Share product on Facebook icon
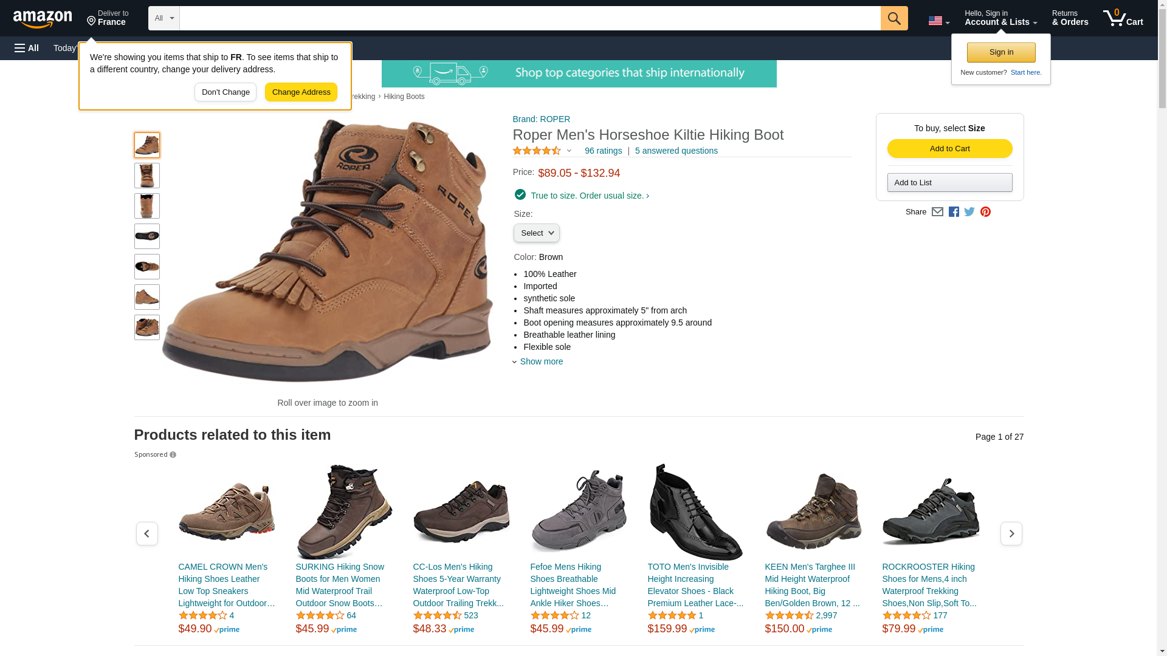The height and width of the screenshot is (656, 1167). pos(954,212)
